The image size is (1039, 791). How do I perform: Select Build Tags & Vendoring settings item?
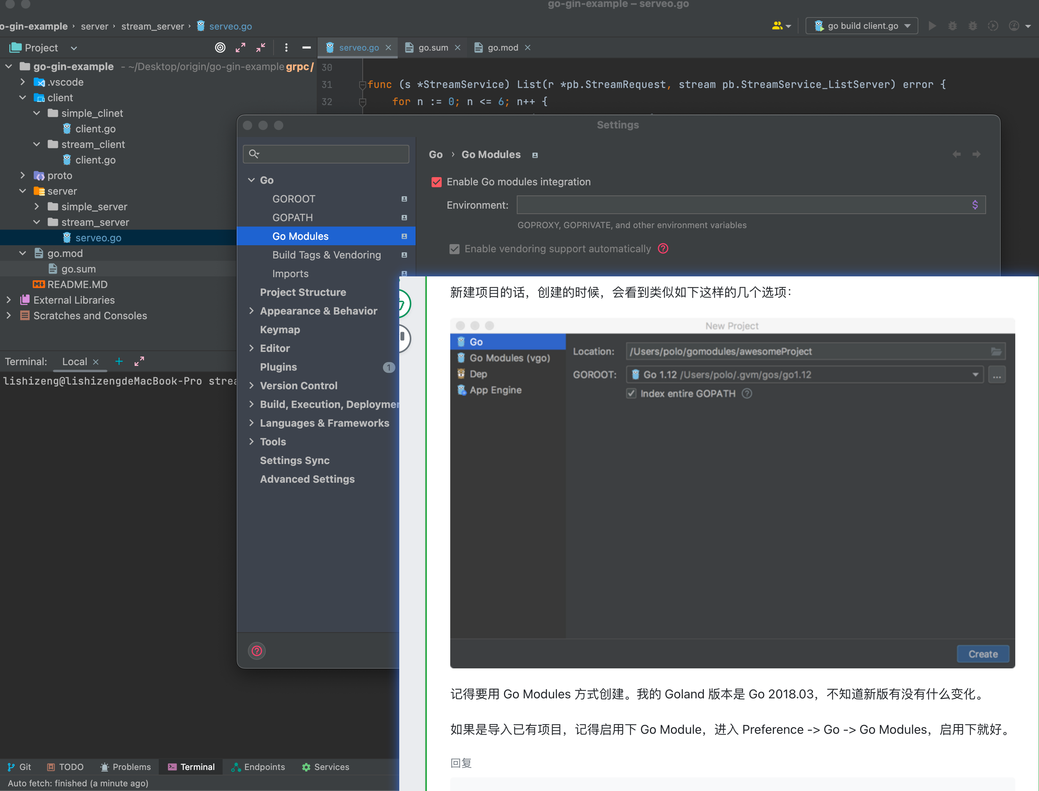[x=326, y=255]
